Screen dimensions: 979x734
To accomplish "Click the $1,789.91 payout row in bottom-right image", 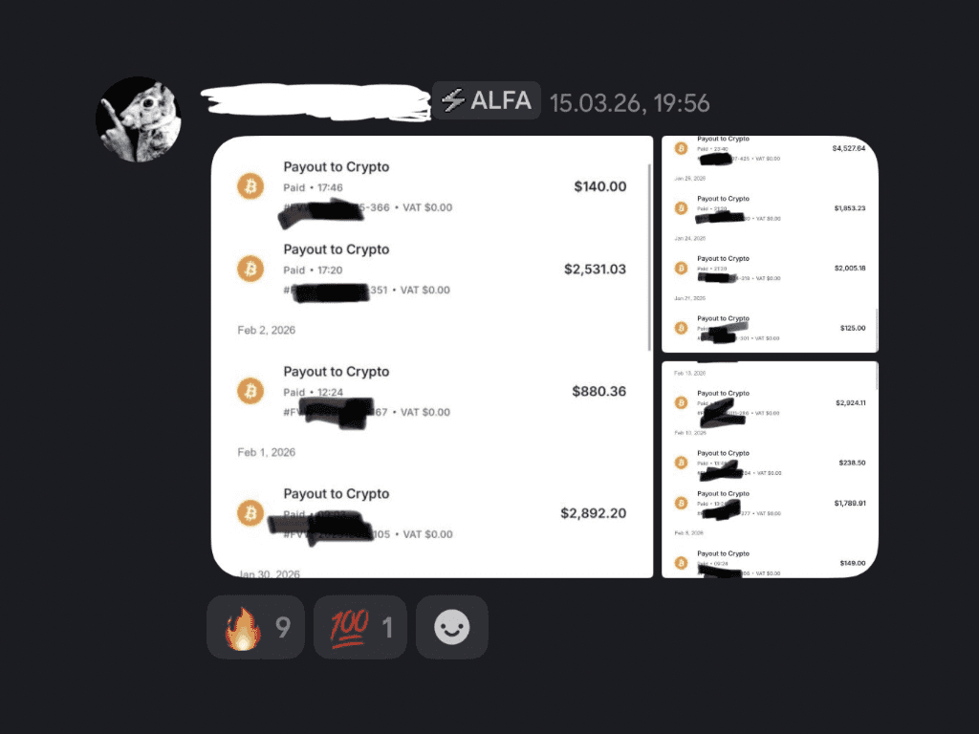I will tap(770, 503).
